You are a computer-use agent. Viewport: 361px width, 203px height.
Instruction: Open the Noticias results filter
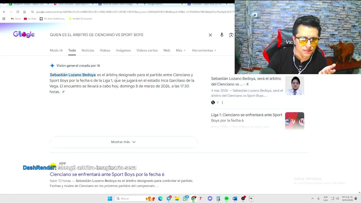(88, 50)
